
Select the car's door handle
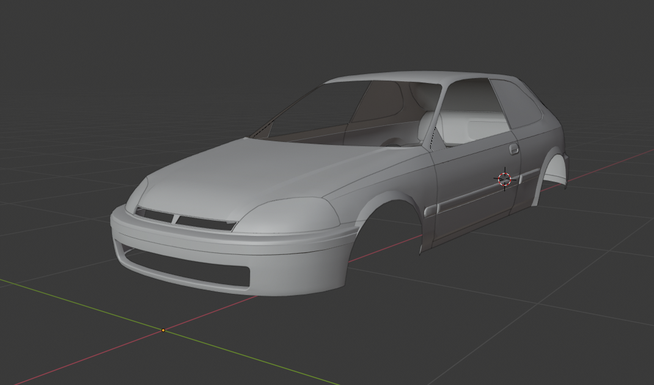514,149
